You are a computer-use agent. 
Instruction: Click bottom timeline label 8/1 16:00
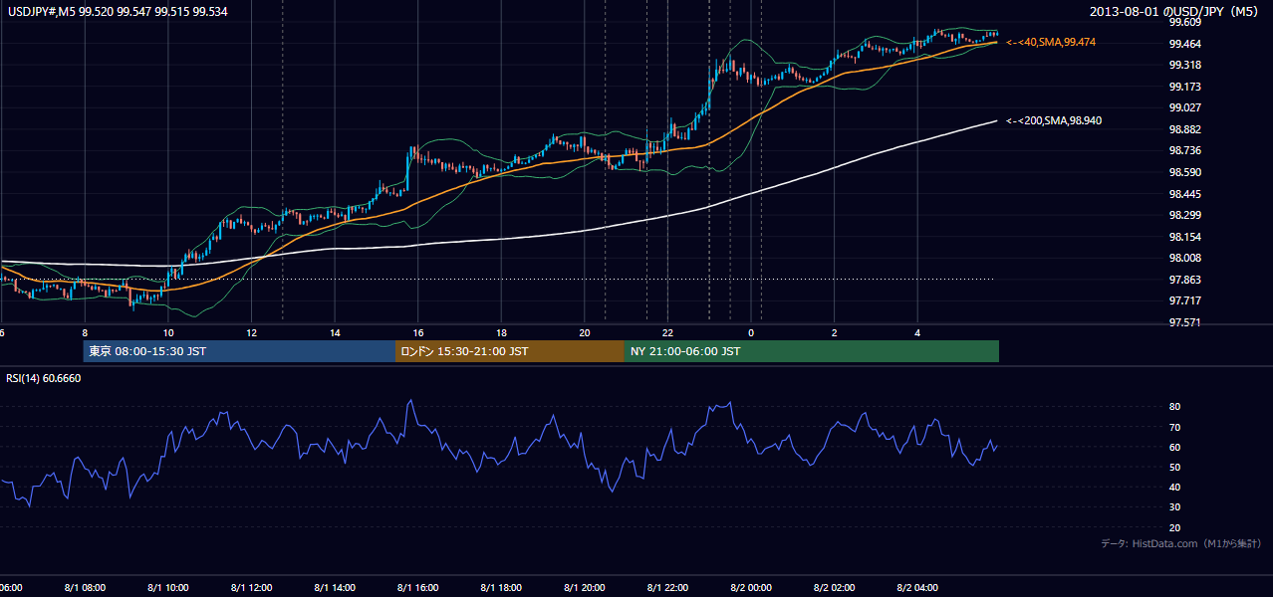click(418, 588)
